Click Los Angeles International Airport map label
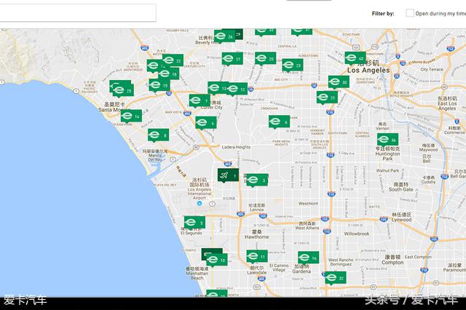The width and height of the screenshot is (466, 310). coord(200,187)
